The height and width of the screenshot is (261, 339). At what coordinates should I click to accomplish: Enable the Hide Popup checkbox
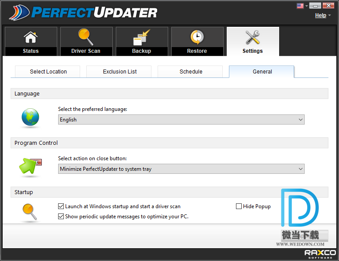tap(239, 206)
